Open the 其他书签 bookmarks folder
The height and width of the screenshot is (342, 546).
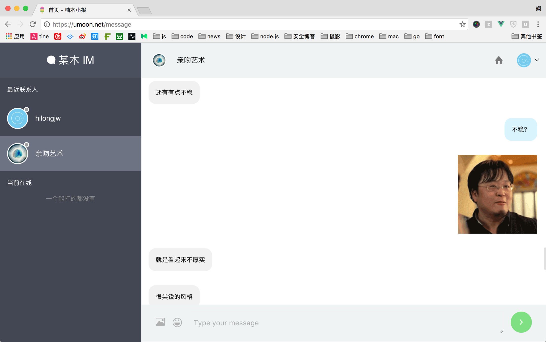(527, 36)
